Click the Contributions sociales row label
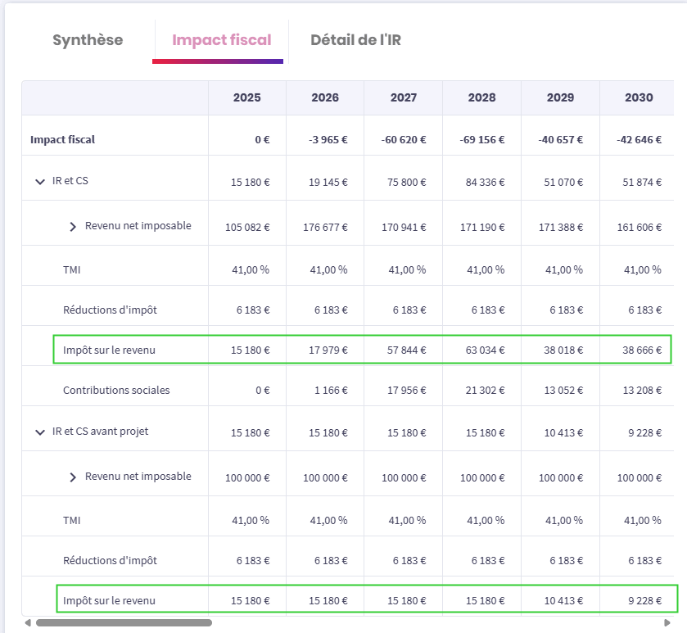Screen dimensions: 687x633 pyautogui.click(x=116, y=391)
